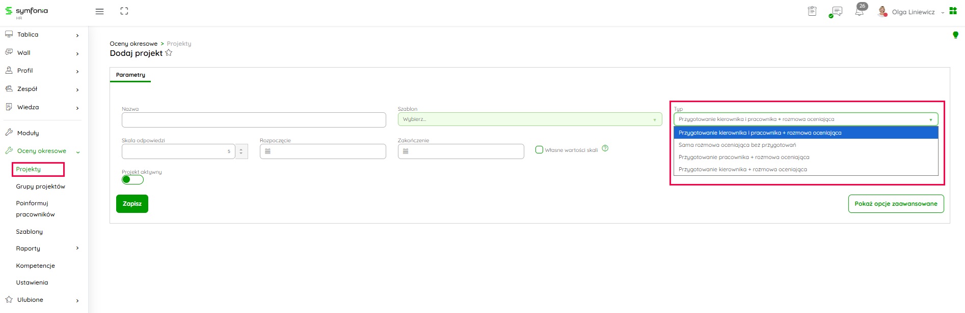Choose 'Przygotowanie pracownika + rozmowa oceniająca' option

click(743, 157)
